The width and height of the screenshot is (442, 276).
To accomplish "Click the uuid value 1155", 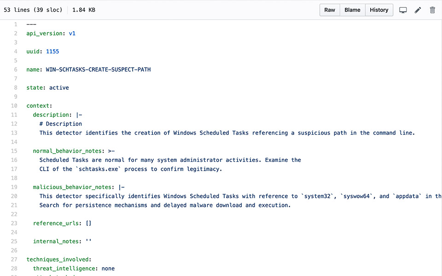I will pyautogui.click(x=52, y=52).
